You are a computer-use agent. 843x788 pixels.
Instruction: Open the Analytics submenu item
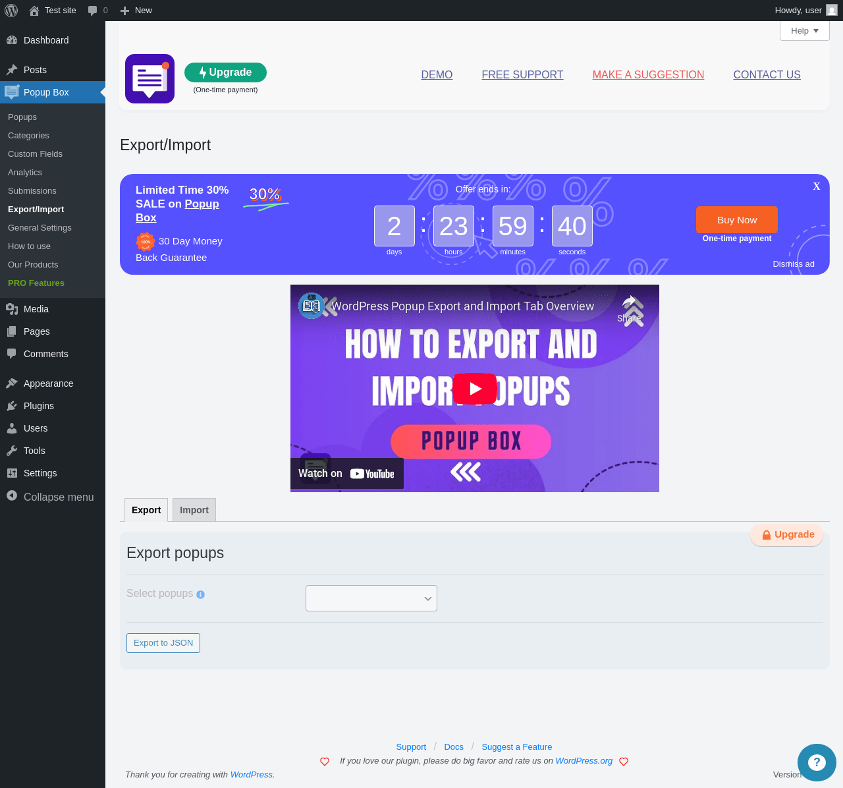tap(25, 173)
